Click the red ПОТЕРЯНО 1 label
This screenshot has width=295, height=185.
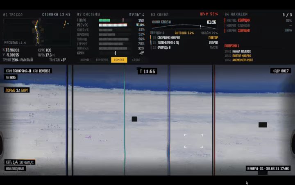pos(231,46)
